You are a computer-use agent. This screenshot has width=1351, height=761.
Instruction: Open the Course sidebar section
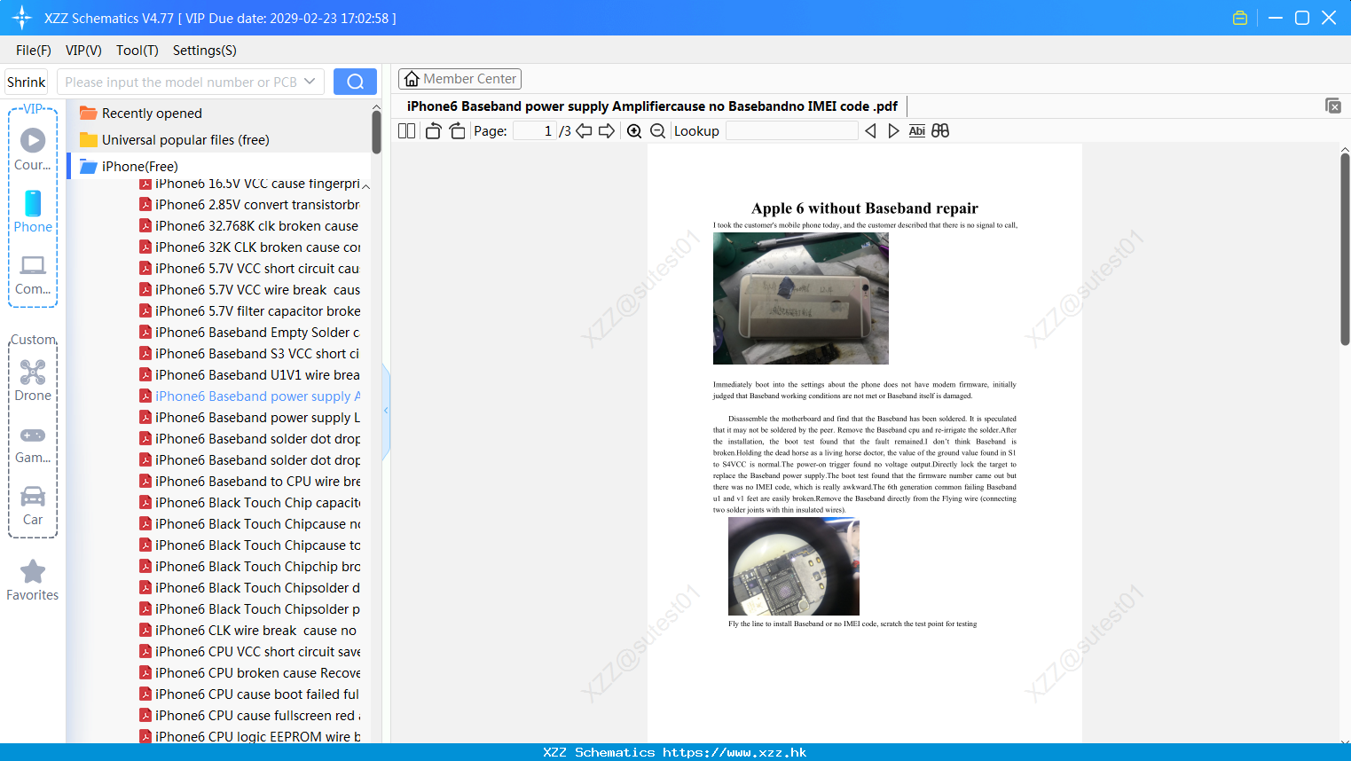coord(33,149)
